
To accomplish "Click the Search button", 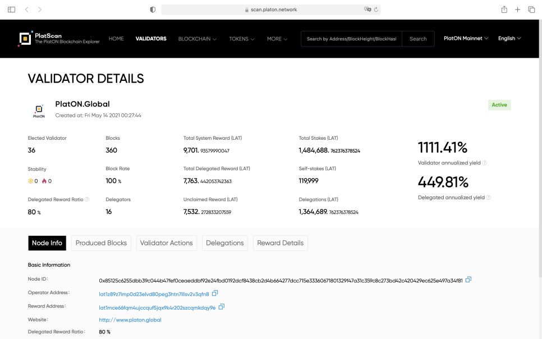I will (418, 39).
